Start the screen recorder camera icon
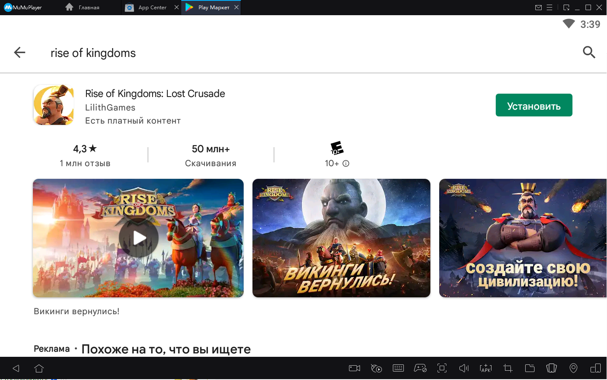This screenshot has height=380, width=607. pos(355,368)
